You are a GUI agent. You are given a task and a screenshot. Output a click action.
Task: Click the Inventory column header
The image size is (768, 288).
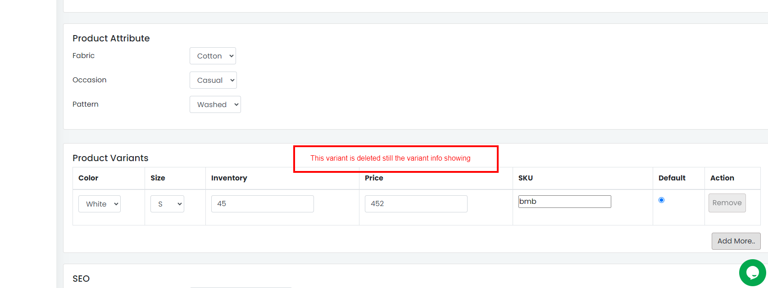click(x=229, y=178)
